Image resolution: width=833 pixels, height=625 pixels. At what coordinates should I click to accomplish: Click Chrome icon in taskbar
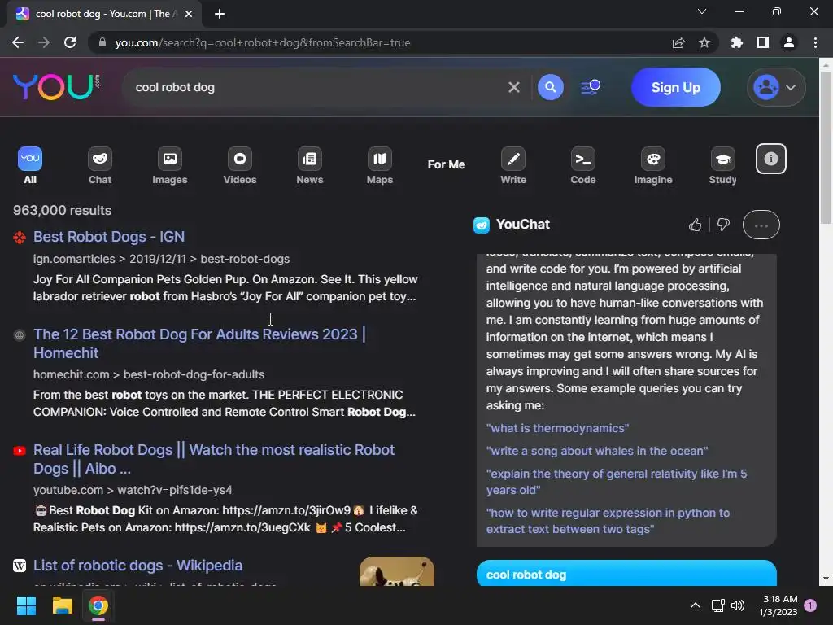(98, 605)
